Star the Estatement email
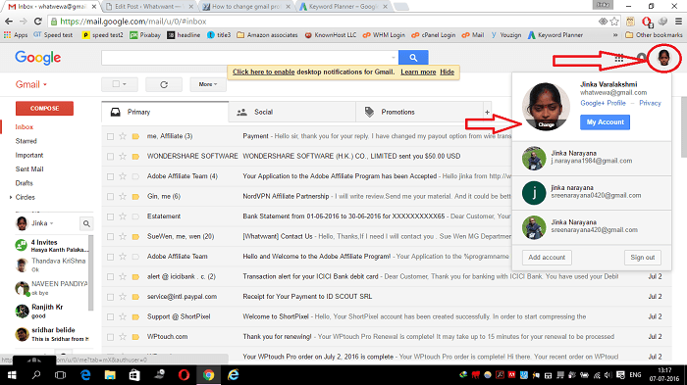Image resolution: width=687 pixels, height=385 pixels. pyautogui.click(x=123, y=217)
